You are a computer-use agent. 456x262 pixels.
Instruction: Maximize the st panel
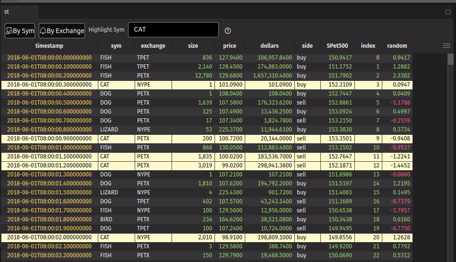coord(448,12)
